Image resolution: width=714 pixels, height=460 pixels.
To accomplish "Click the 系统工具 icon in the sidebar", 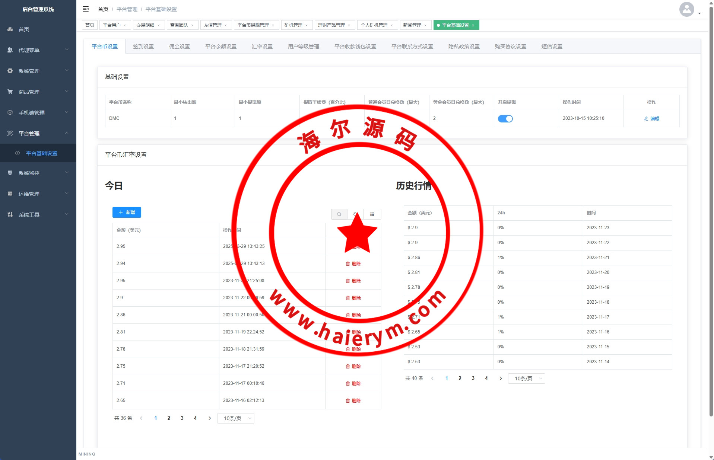I will pos(10,214).
